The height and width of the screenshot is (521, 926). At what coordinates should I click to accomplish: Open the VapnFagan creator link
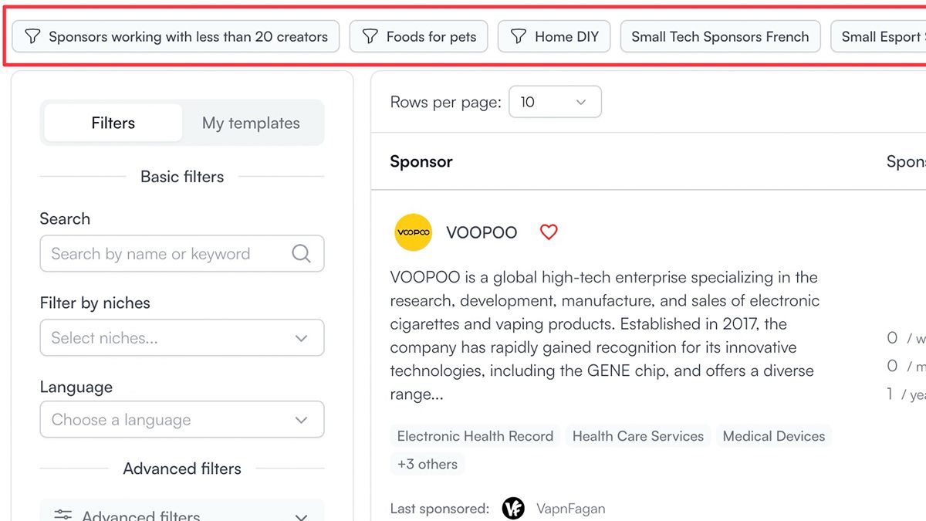[x=570, y=508]
